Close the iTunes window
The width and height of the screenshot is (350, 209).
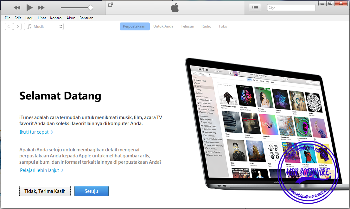point(341,3)
